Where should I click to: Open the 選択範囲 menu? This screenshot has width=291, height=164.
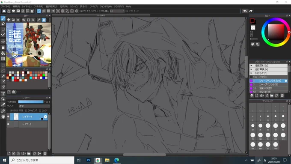(51, 6)
